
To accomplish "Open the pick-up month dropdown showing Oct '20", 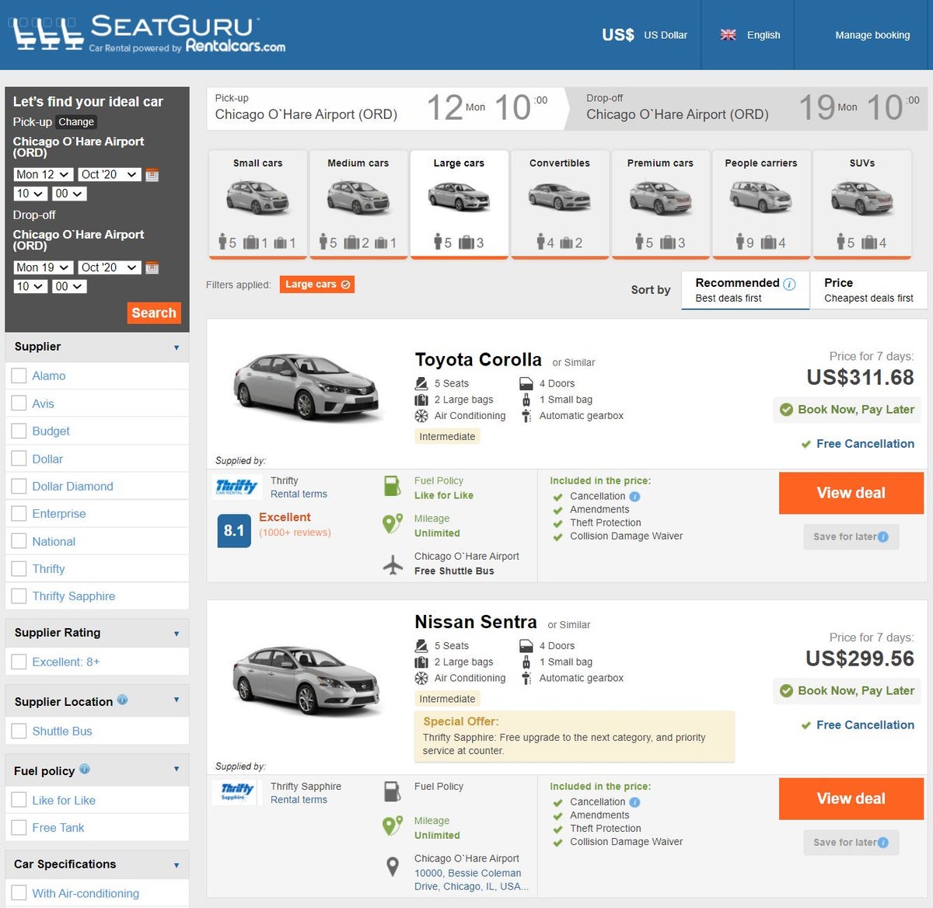I will [109, 174].
